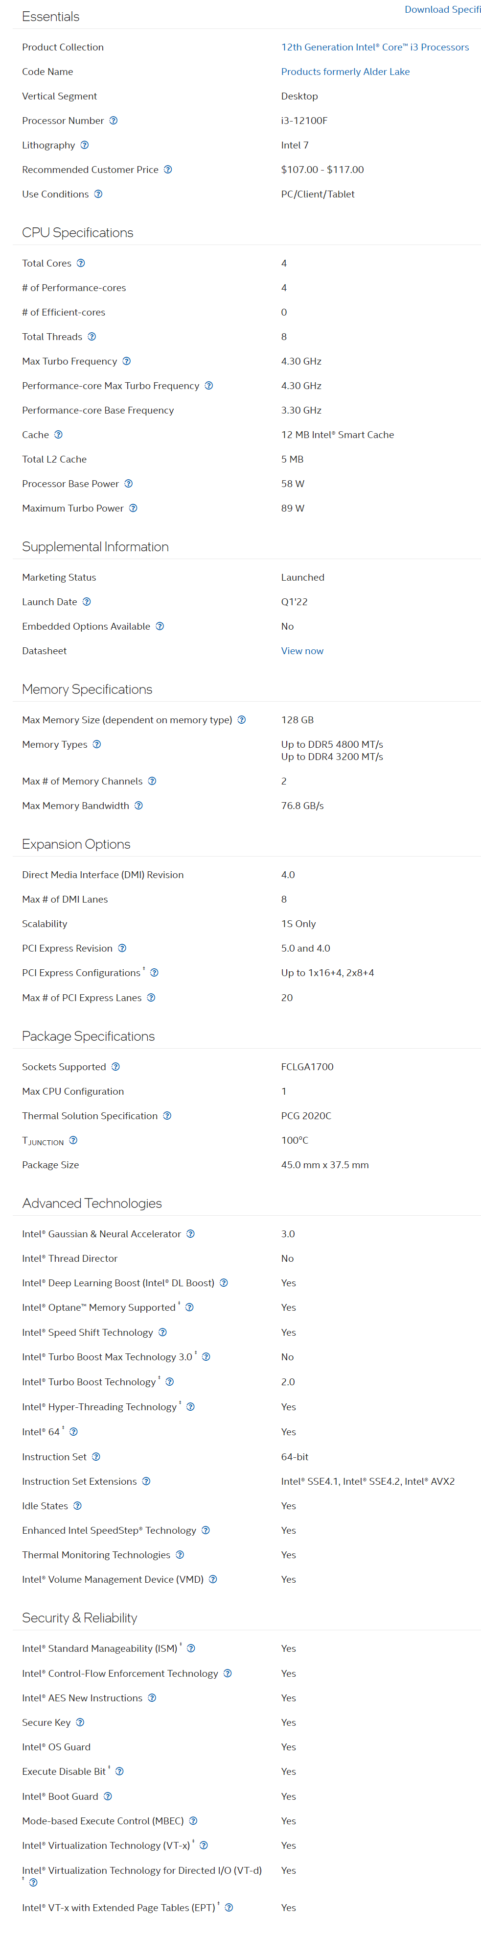Click the info icon beside Cache
The image size is (481, 1938).
pos(59,435)
